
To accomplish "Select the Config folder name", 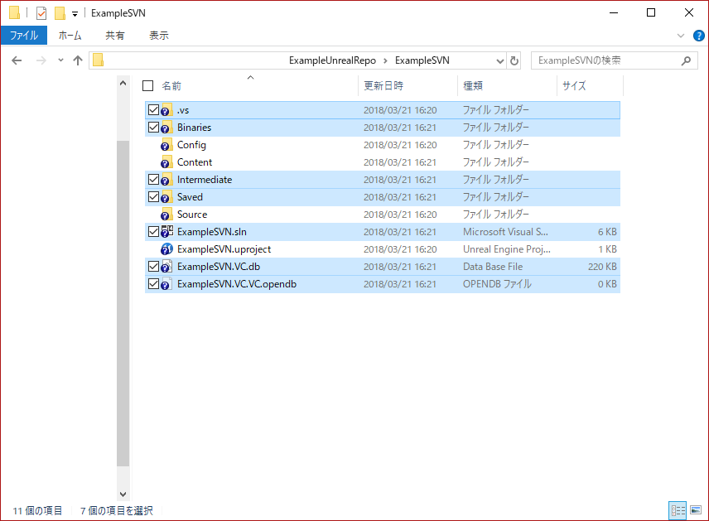I will click(x=191, y=145).
